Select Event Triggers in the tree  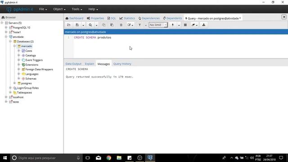coord(34,60)
